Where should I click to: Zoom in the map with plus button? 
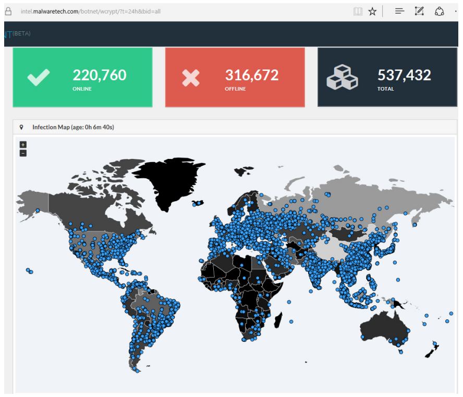(x=23, y=144)
